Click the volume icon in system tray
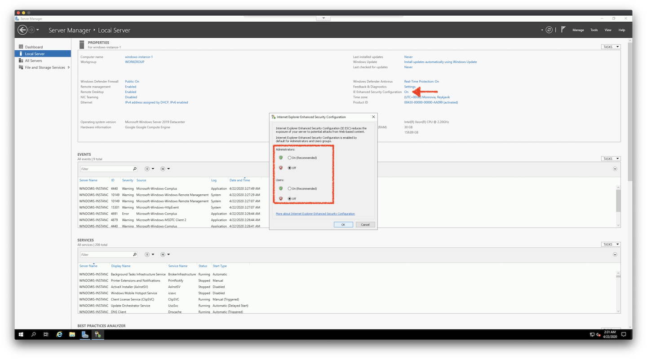 point(598,335)
